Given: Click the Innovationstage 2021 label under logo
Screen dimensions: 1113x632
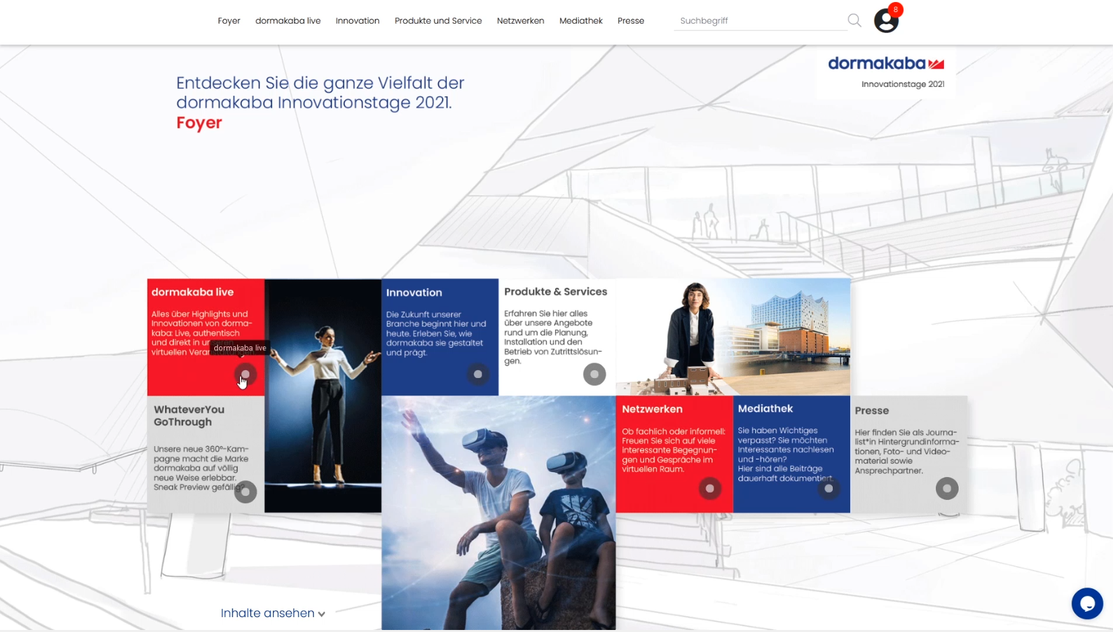Looking at the screenshot, I should [903, 84].
